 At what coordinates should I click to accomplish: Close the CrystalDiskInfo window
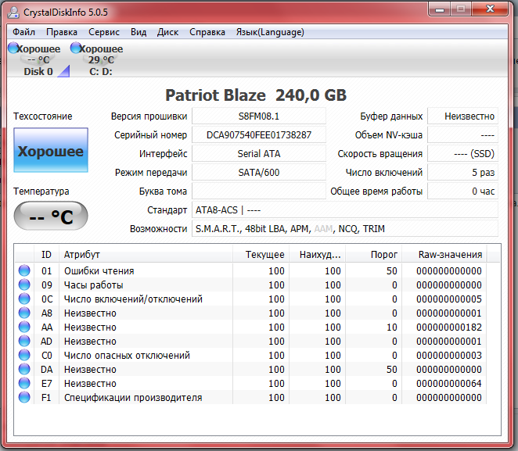click(491, 9)
